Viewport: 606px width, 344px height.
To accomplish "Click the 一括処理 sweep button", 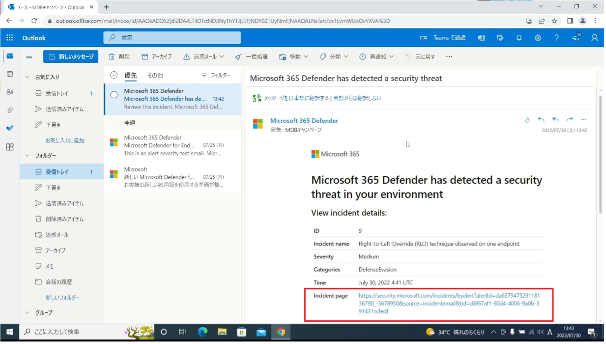I will coord(251,57).
